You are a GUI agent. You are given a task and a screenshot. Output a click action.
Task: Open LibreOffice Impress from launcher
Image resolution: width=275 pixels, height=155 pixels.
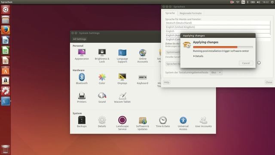[6, 60]
